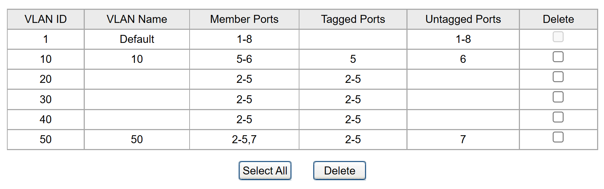
Task: Select the "2-5,7" member ports cell
Action: 244,140
